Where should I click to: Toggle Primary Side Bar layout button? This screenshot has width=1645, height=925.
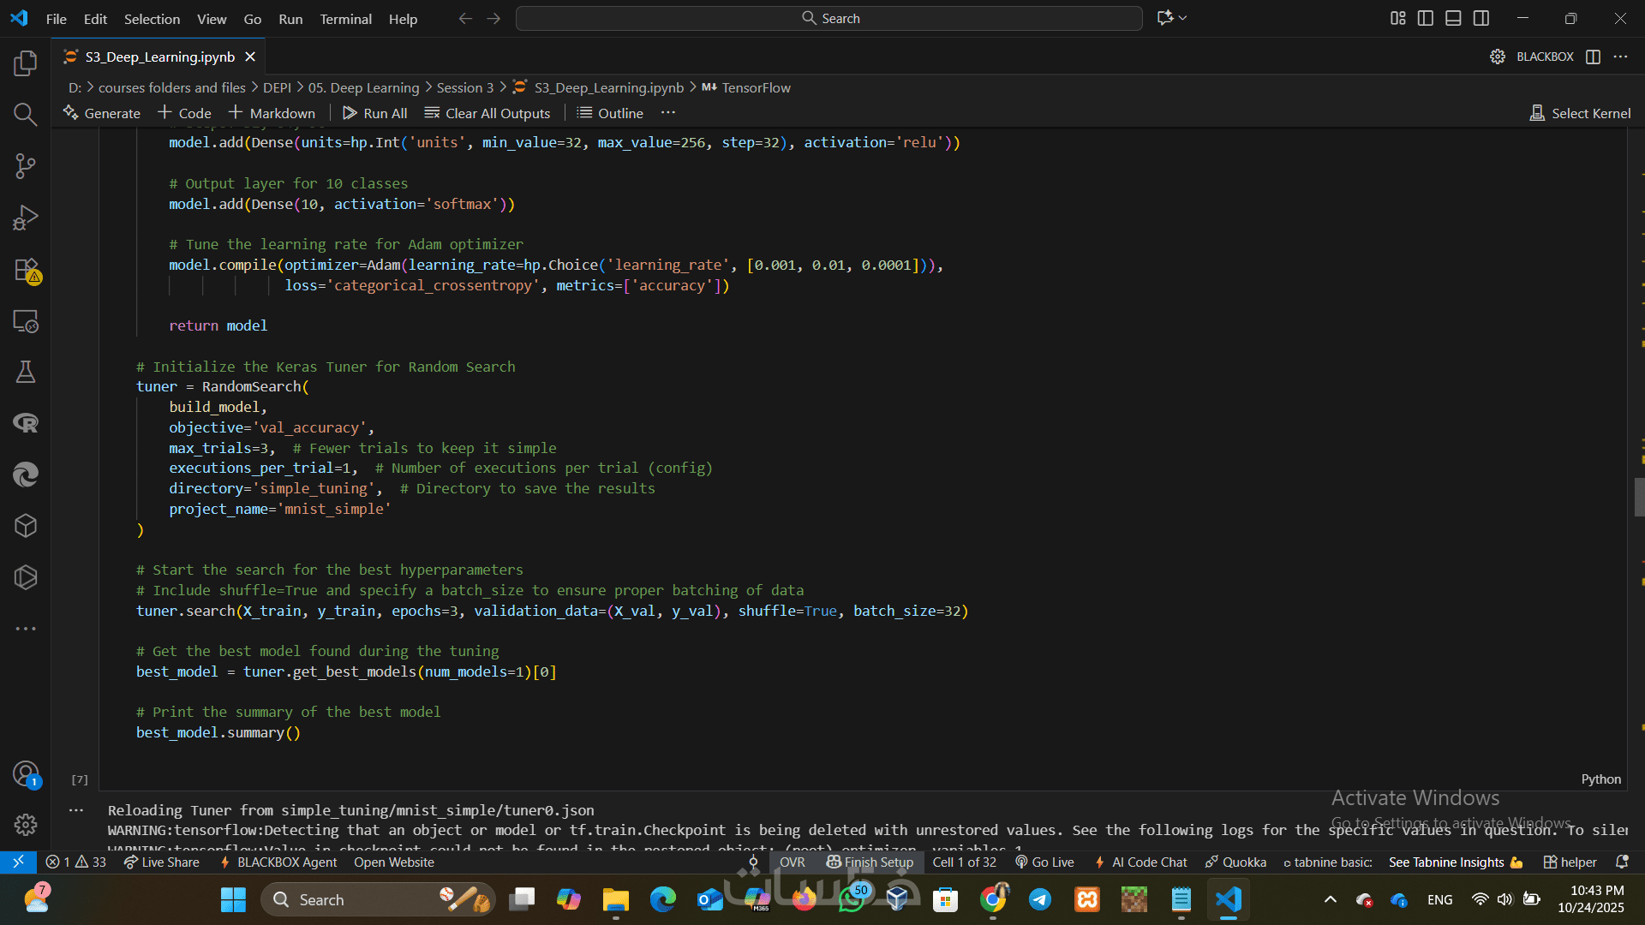coord(1426,18)
